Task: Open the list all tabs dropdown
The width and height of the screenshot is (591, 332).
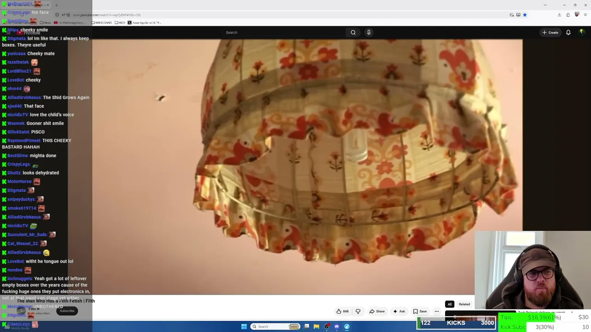Action: [x=545, y=5]
